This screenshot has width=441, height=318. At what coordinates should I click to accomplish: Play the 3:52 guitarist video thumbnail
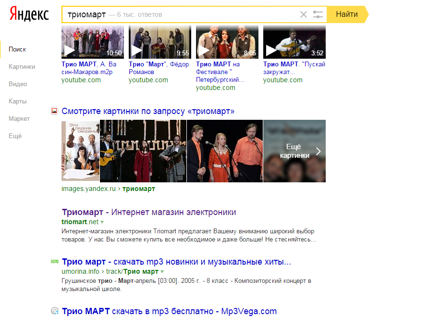(x=294, y=42)
